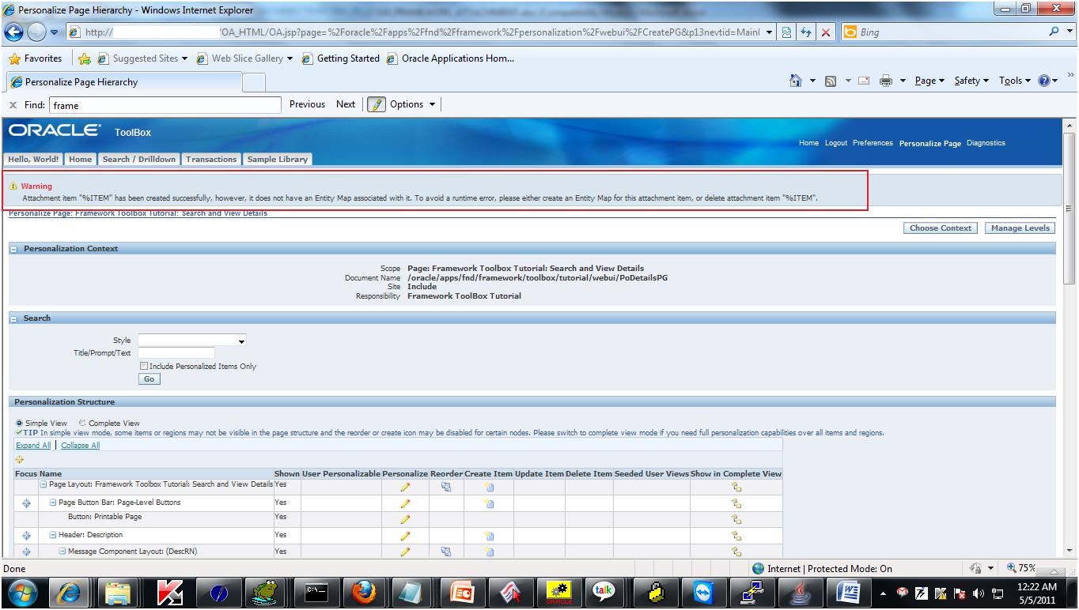Image resolution: width=1079 pixels, height=610 pixels.
Task: Click the Reorder icon for Page Layout row
Action: point(446,487)
